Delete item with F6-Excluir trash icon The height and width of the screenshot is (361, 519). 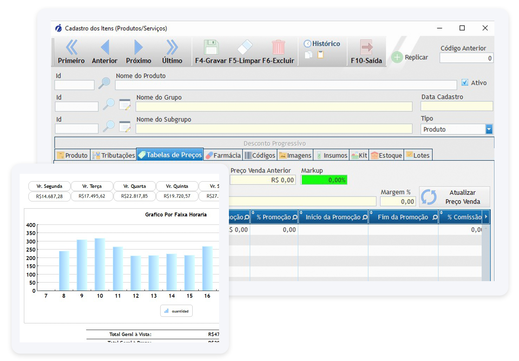[x=278, y=47]
